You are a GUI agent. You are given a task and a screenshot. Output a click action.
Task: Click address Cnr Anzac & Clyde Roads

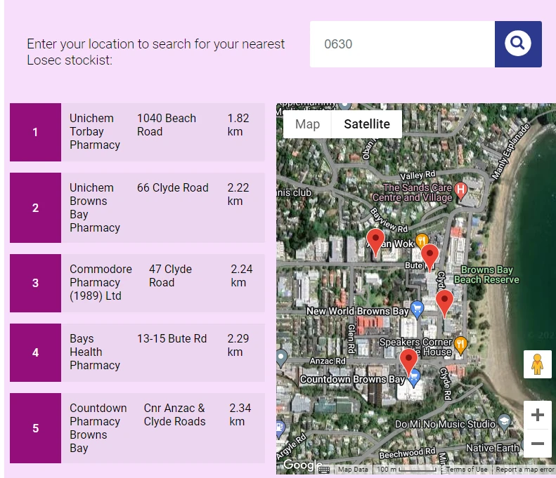(x=174, y=415)
